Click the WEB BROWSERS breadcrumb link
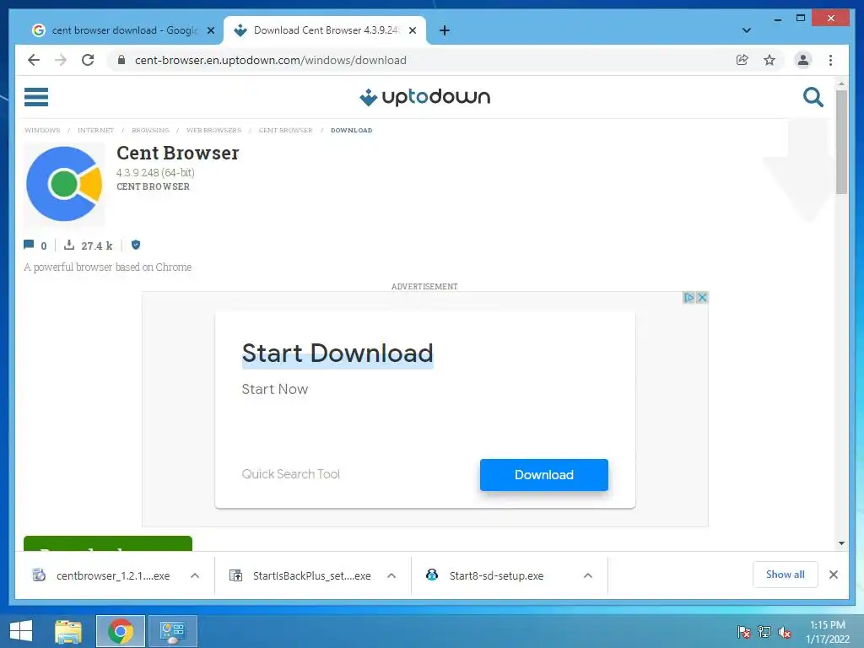864x648 pixels. click(x=213, y=131)
